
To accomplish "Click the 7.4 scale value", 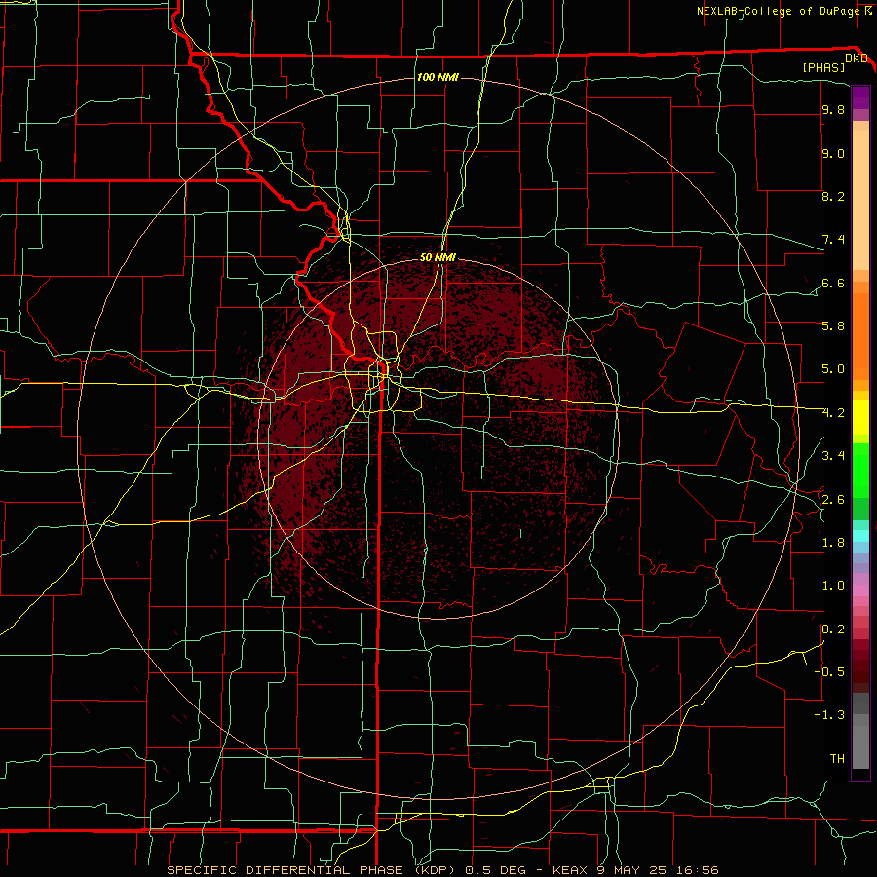I will pyautogui.click(x=833, y=240).
